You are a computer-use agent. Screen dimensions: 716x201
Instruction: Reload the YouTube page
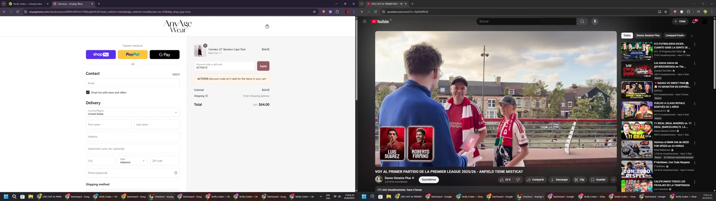click(x=375, y=11)
